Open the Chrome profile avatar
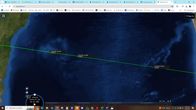The width and height of the screenshot is (196, 110). coord(190,6)
